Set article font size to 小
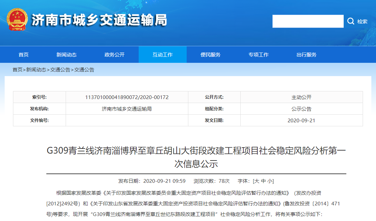The height and width of the screenshot is (221, 376). point(270,181)
